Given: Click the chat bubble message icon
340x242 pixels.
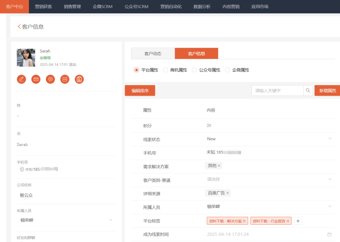Looking at the screenshot, I should 50,79.
